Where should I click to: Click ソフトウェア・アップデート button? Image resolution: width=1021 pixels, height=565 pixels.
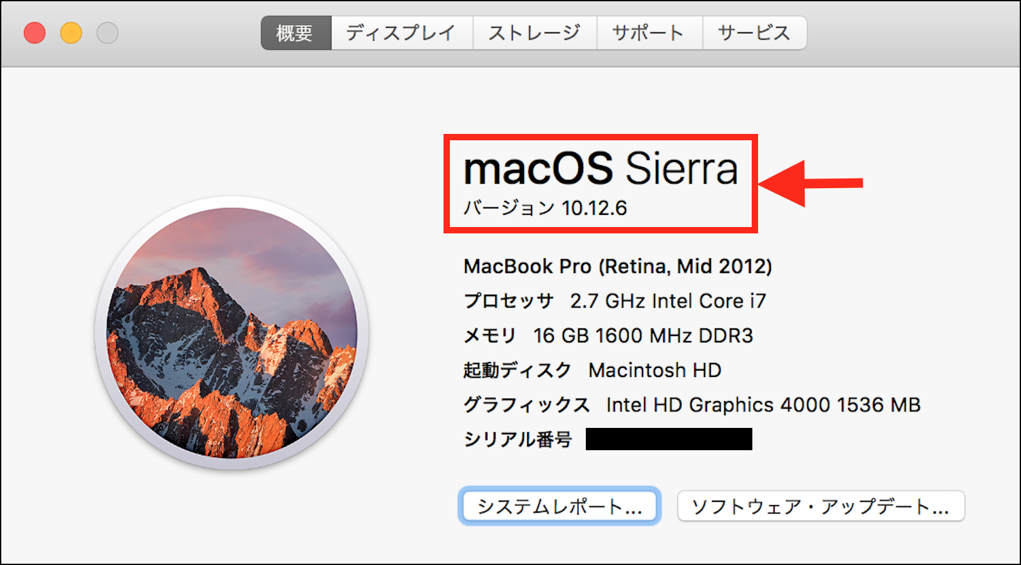(x=821, y=507)
